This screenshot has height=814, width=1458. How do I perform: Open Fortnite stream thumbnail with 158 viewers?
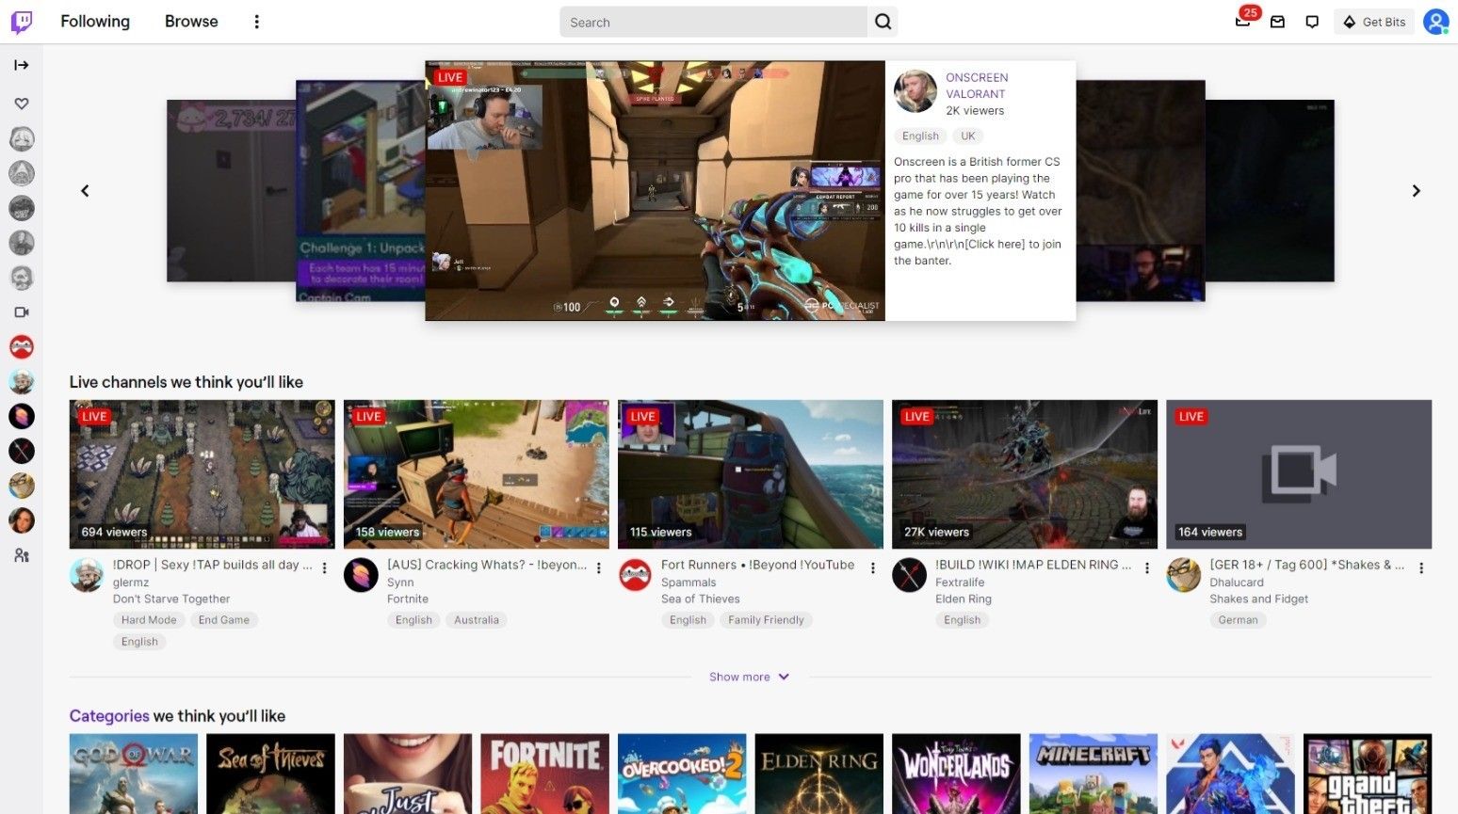477,474
